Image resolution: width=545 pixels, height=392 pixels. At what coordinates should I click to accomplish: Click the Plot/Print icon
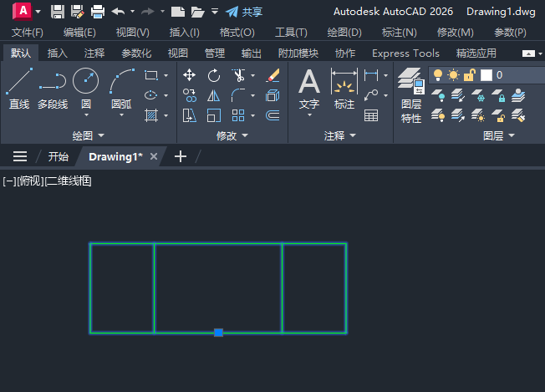[98, 12]
